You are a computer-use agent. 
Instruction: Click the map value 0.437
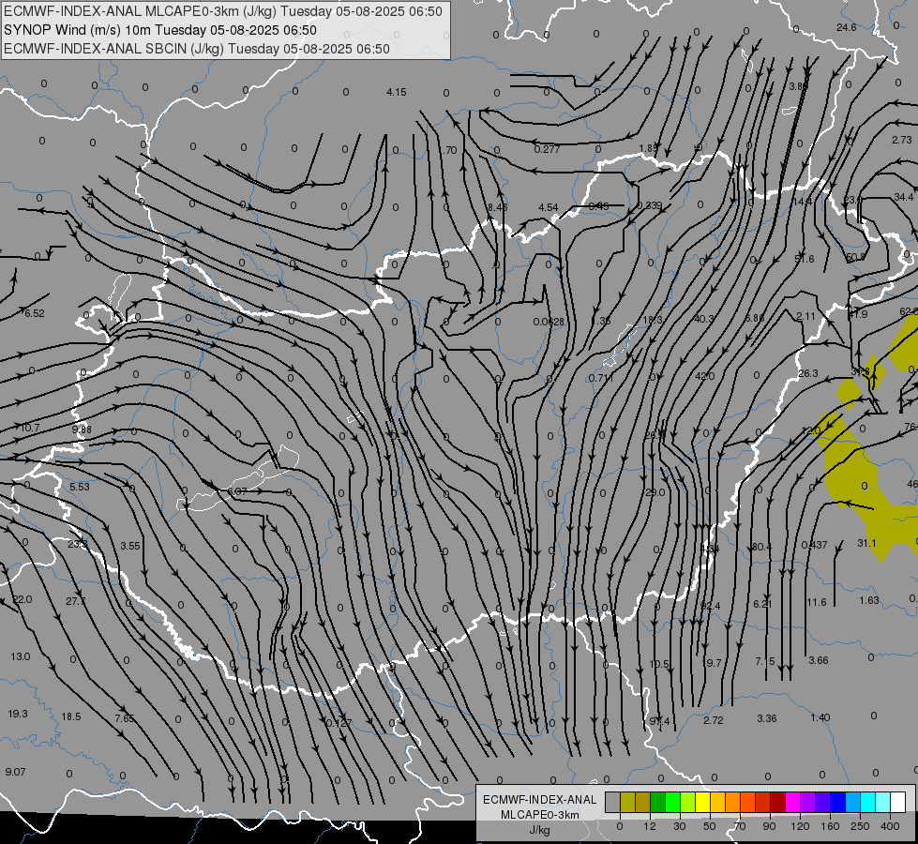click(x=814, y=545)
